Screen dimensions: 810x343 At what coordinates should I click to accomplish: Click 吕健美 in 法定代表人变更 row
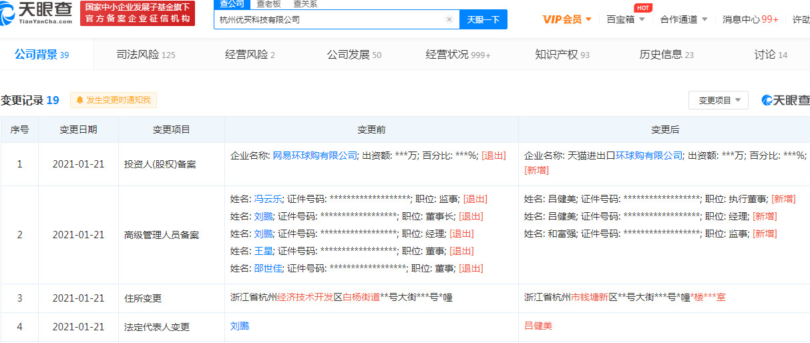tap(538, 326)
